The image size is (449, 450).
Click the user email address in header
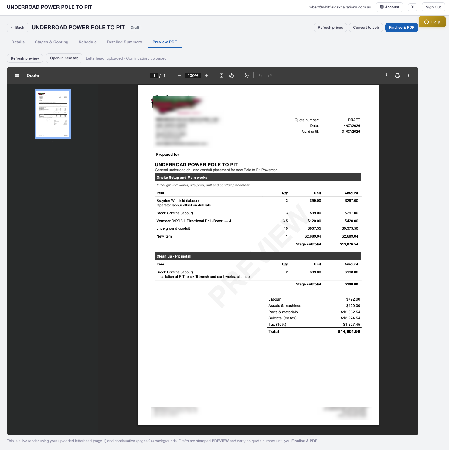click(x=340, y=7)
